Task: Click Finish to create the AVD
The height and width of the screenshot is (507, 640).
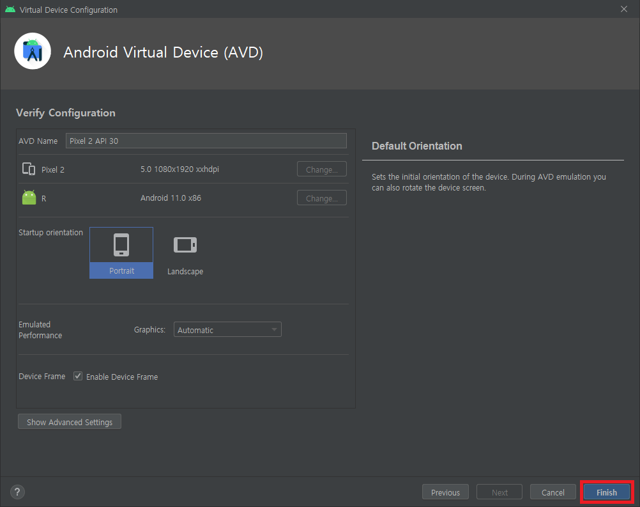Action: pyautogui.click(x=607, y=492)
